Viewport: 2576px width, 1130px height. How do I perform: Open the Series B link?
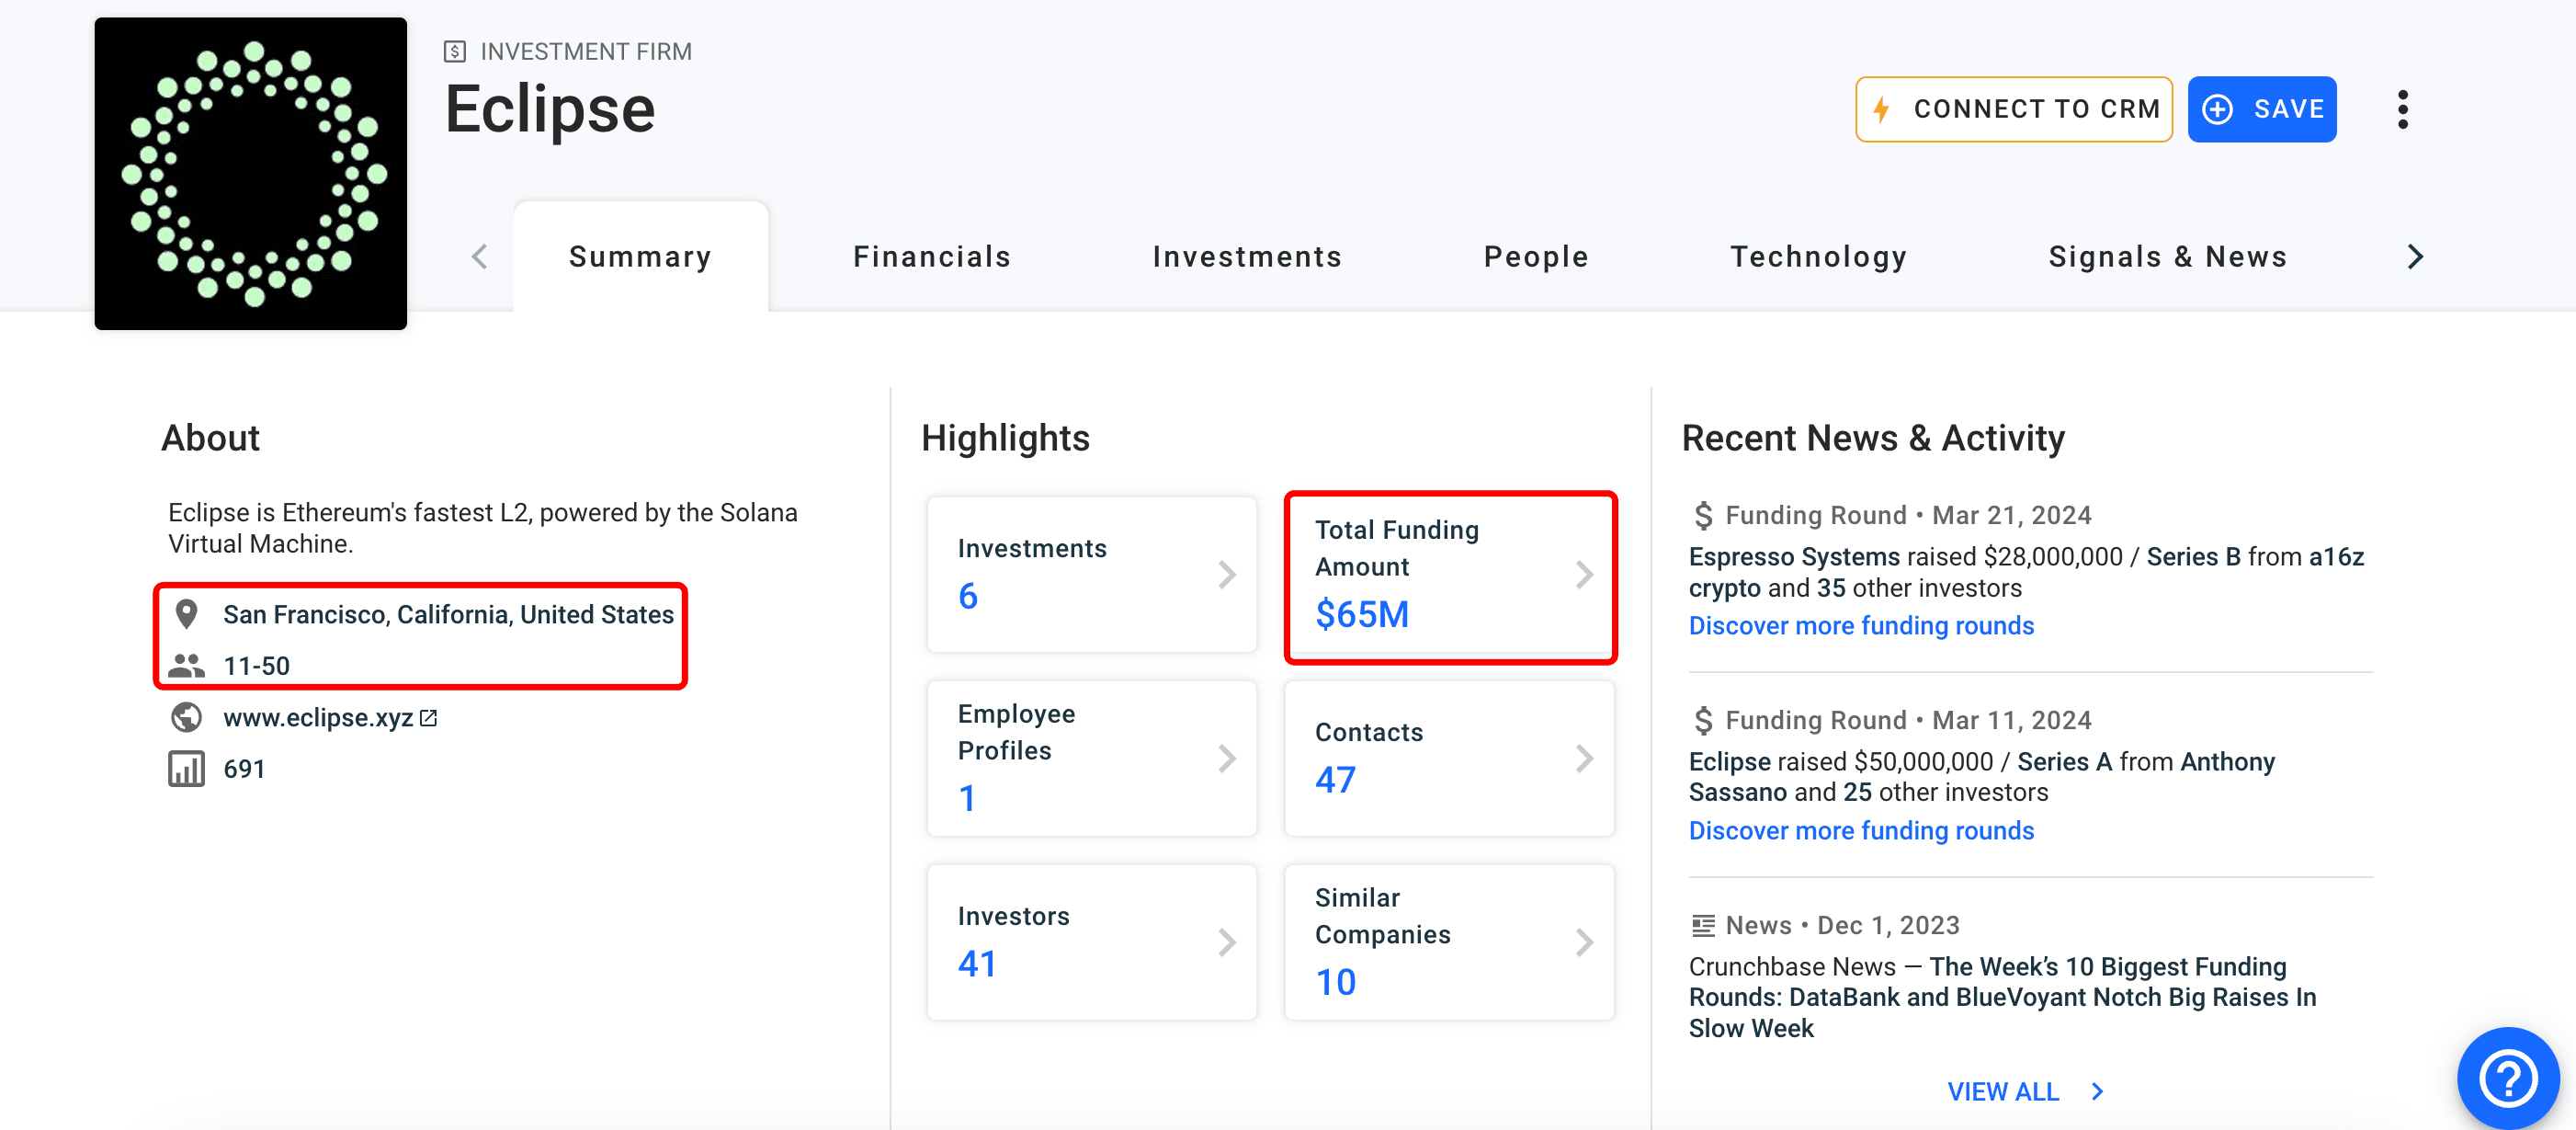(2193, 556)
